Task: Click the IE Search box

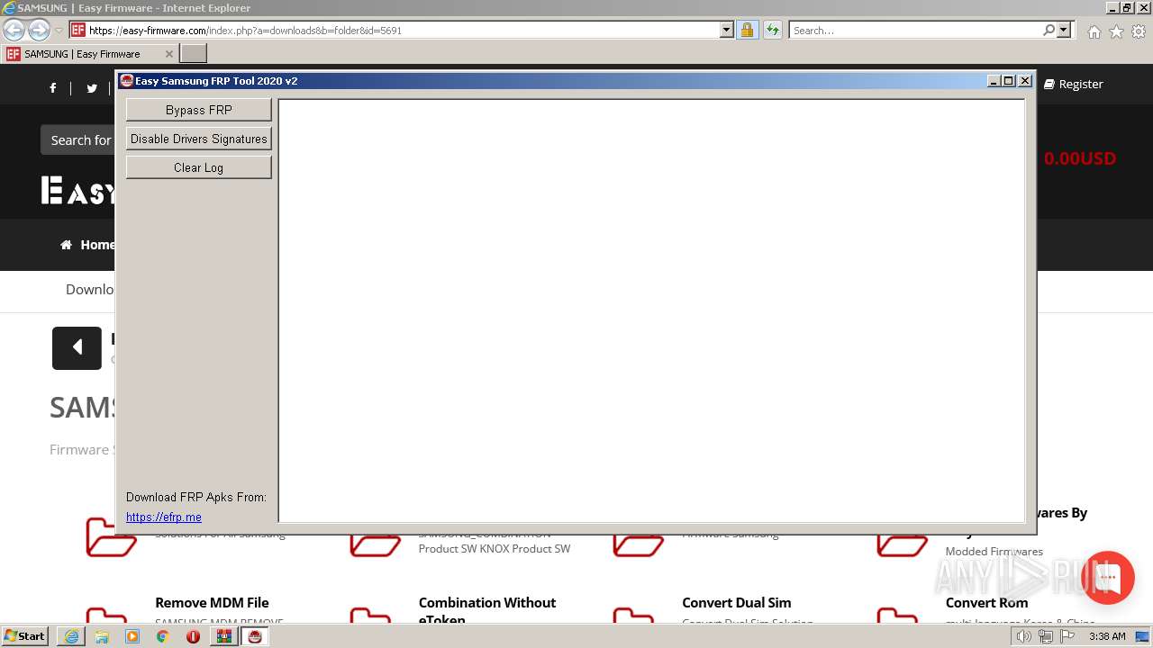Action: pyautogui.click(x=916, y=30)
